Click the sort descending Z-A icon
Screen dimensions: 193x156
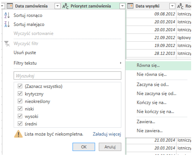8,24
